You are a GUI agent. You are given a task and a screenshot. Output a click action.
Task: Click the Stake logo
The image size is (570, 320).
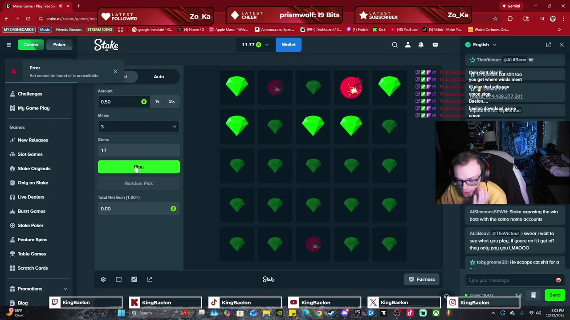coord(106,44)
